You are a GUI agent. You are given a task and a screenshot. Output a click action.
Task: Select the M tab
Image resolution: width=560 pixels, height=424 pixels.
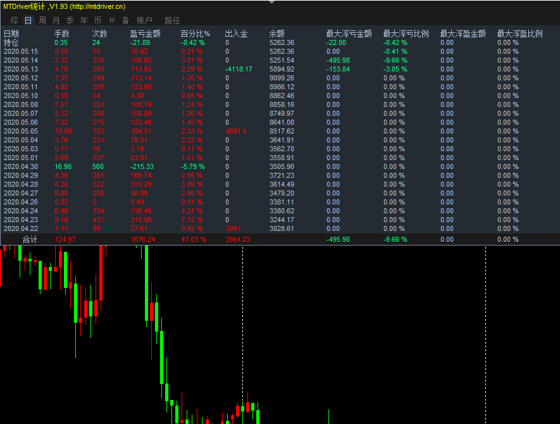click(112, 20)
